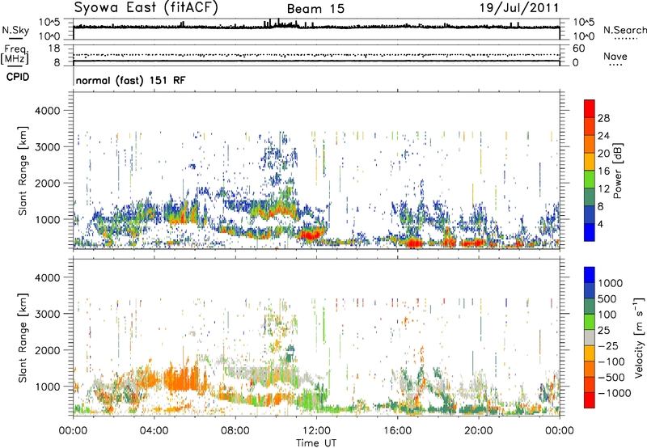Click the "Power [dB]" colorbar title
Viewport: 647px width, 448px height.
(617, 171)
